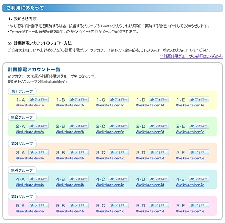Click the Twitter follow button for 1-D
This screenshot has height=223, width=225.
[159, 99]
